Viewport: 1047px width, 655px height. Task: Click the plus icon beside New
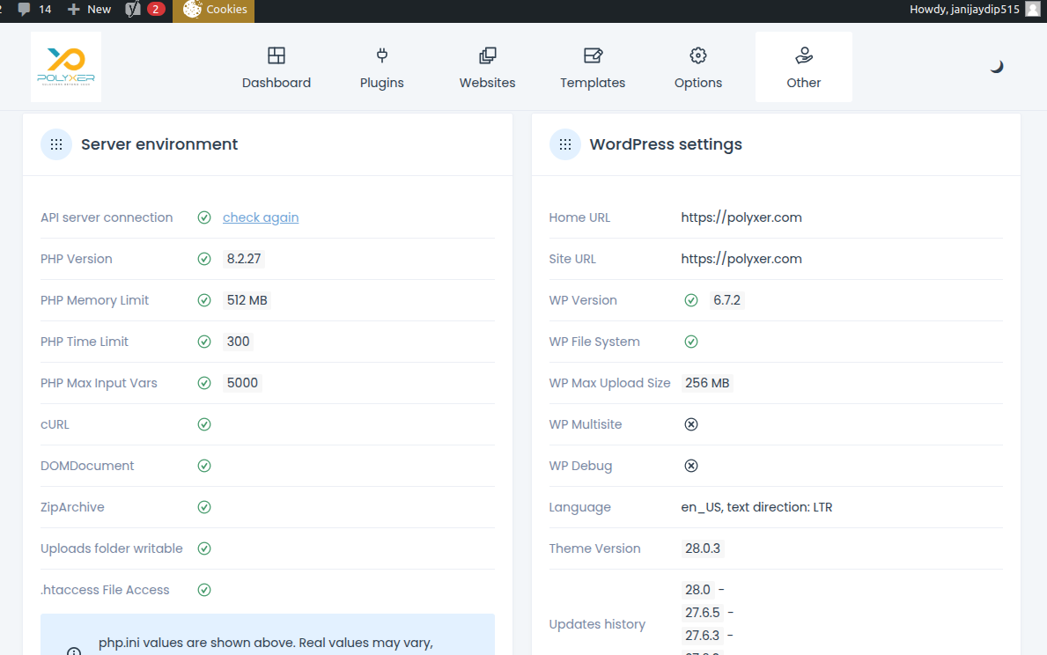point(74,10)
